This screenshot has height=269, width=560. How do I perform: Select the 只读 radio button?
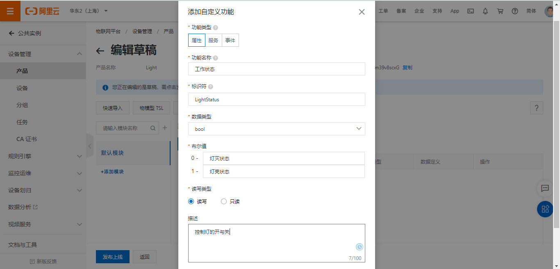[x=224, y=201]
